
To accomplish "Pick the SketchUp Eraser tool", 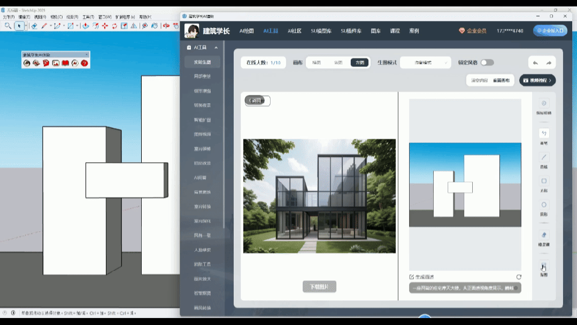I will click(x=34, y=26).
